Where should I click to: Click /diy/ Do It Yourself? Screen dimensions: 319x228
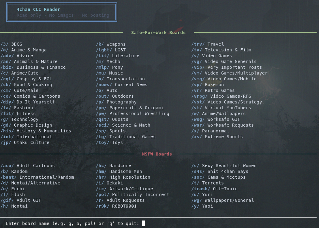[28, 102]
